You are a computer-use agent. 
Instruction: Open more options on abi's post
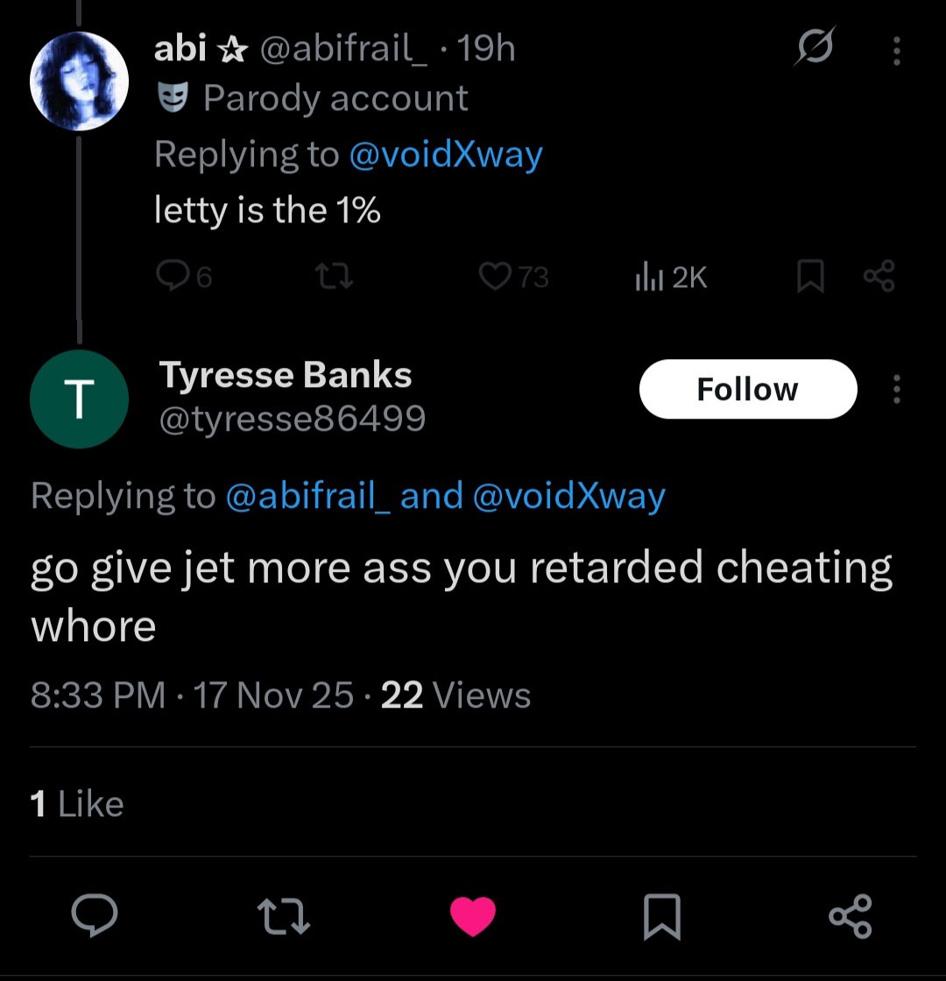896,49
